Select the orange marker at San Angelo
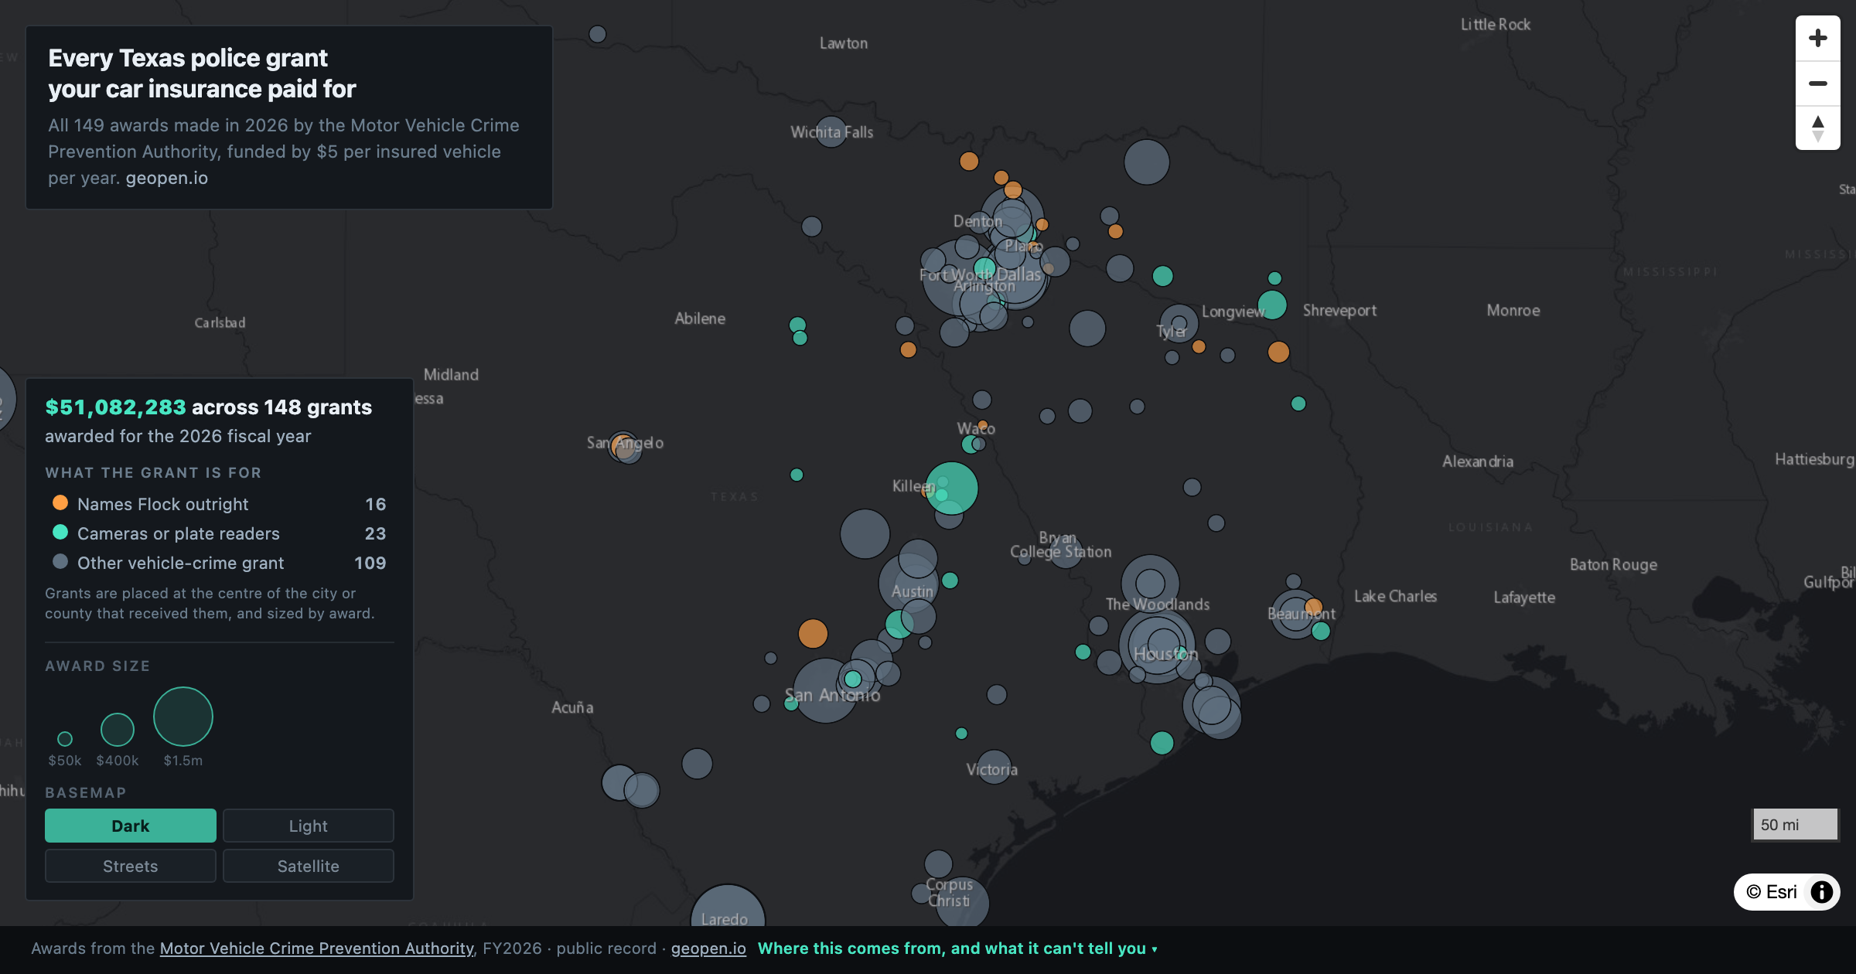Screen dimensions: 1856x974 click(x=622, y=445)
